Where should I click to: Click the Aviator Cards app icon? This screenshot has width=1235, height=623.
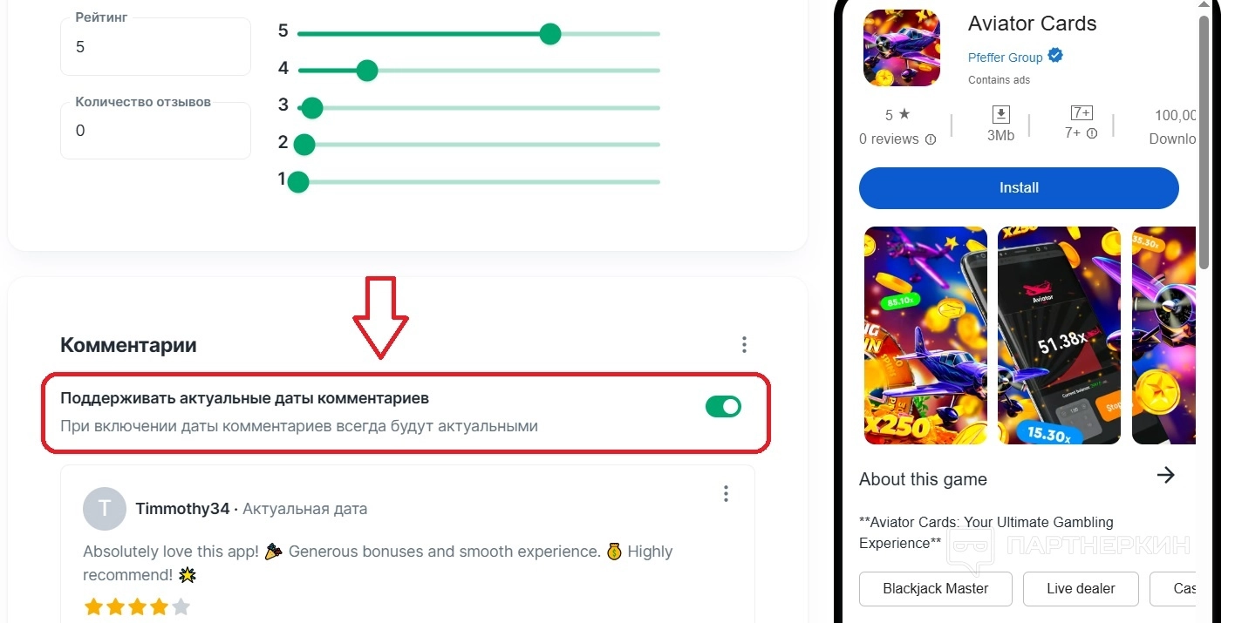coord(901,48)
